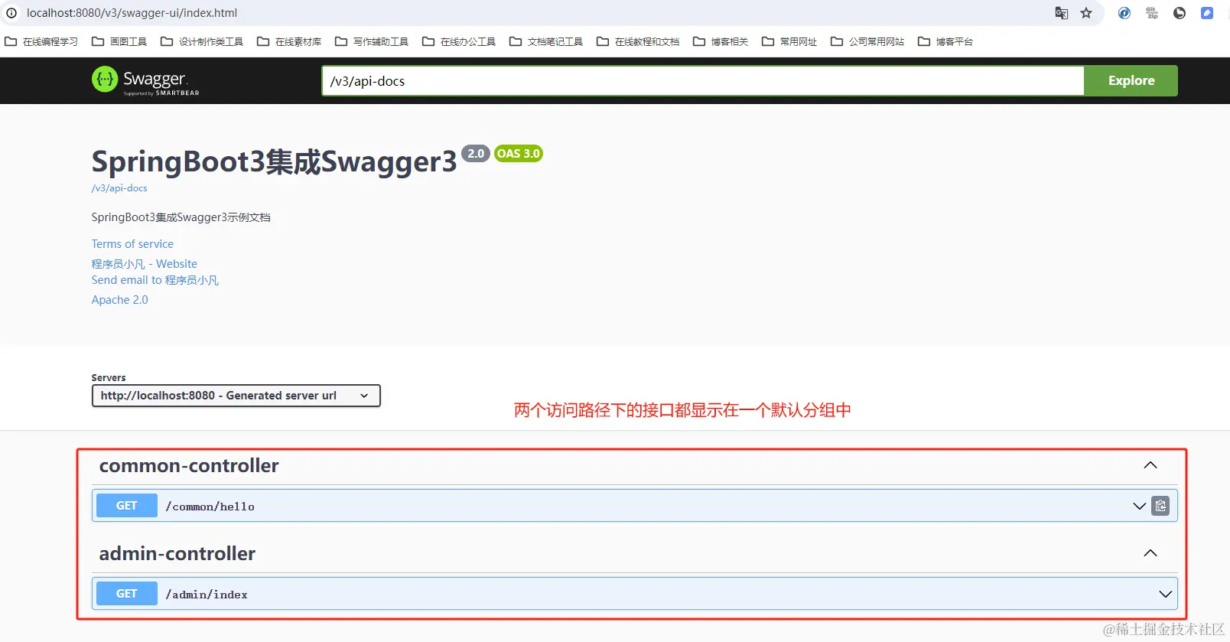
Task: Open the 在线编程学习 bookmark folder
Action: 42,41
